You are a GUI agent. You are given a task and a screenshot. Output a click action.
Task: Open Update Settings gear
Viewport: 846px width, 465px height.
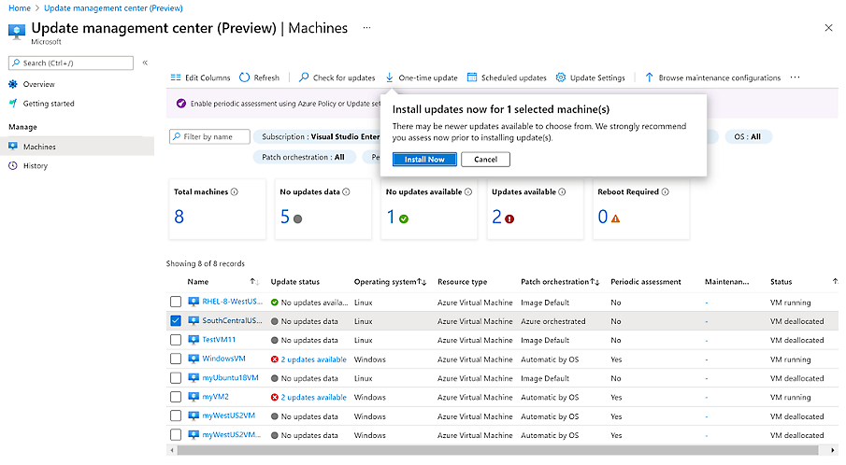(x=561, y=77)
